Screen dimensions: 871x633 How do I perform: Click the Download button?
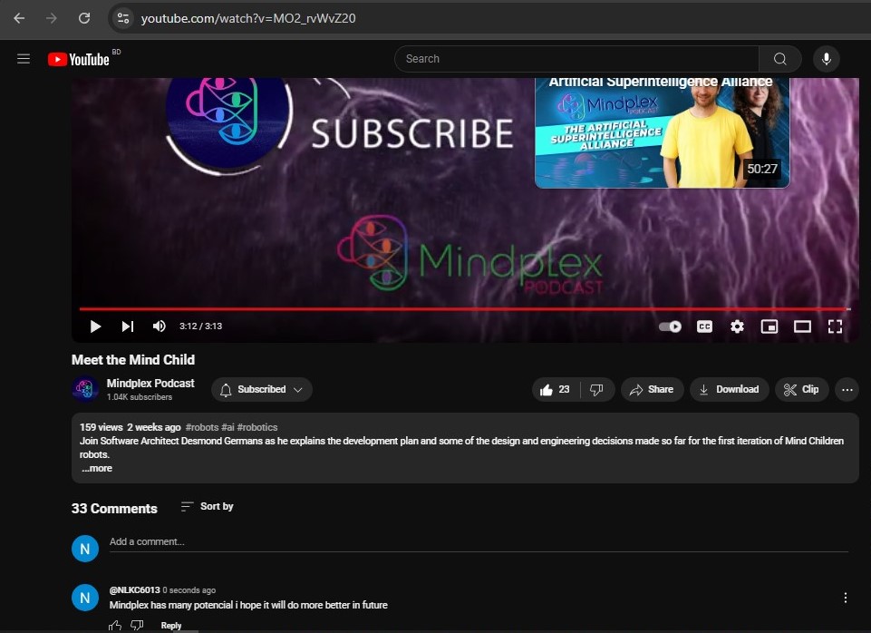point(730,390)
